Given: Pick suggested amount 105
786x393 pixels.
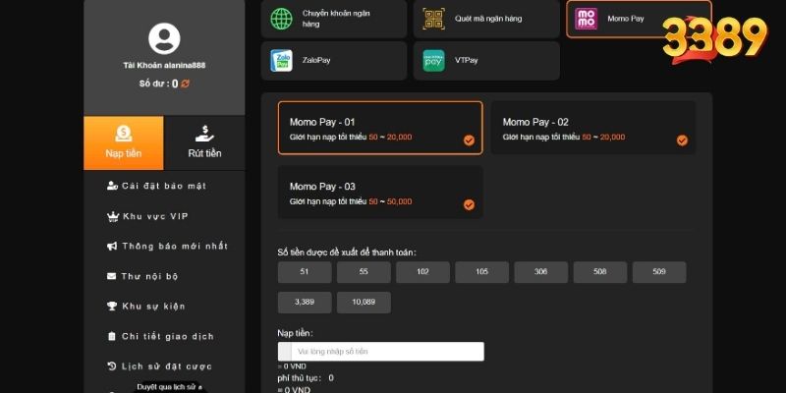Looking at the screenshot, I should tap(482, 272).
